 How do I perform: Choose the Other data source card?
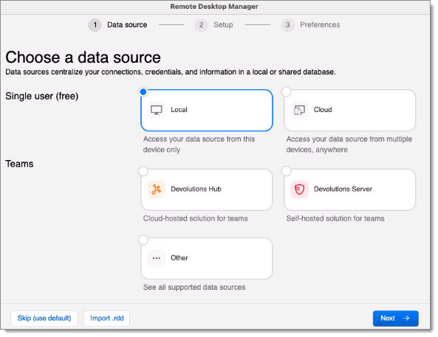click(x=207, y=258)
